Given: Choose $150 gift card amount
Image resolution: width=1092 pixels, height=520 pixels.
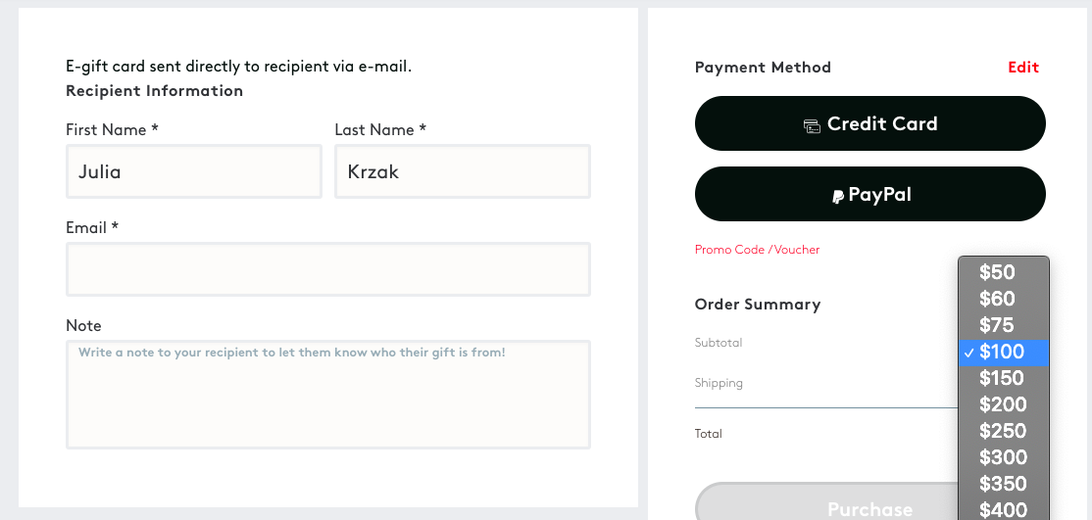Looking at the screenshot, I should point(1003,378).
